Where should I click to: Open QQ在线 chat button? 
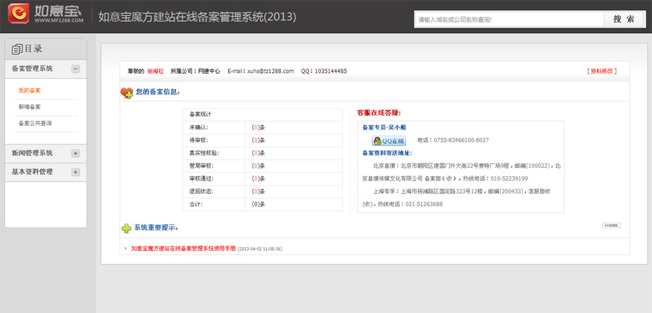(388, 140)
